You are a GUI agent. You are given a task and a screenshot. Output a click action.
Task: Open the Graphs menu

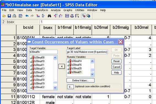(68, 10)
